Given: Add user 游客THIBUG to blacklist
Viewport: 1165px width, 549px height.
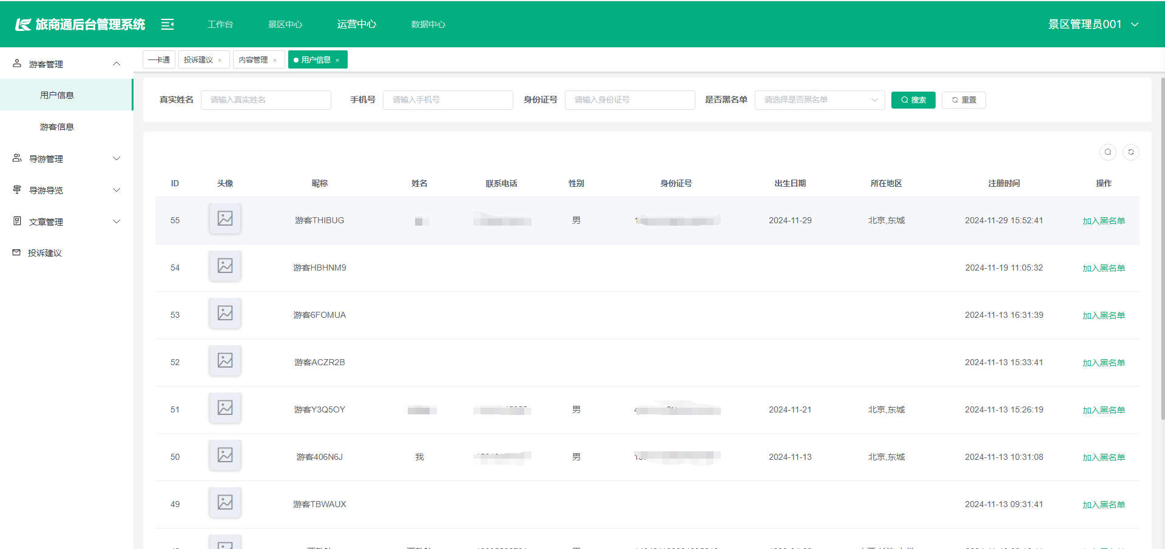Looking at the screenshot, I should pyautogui.click(x=1104, y=221).
